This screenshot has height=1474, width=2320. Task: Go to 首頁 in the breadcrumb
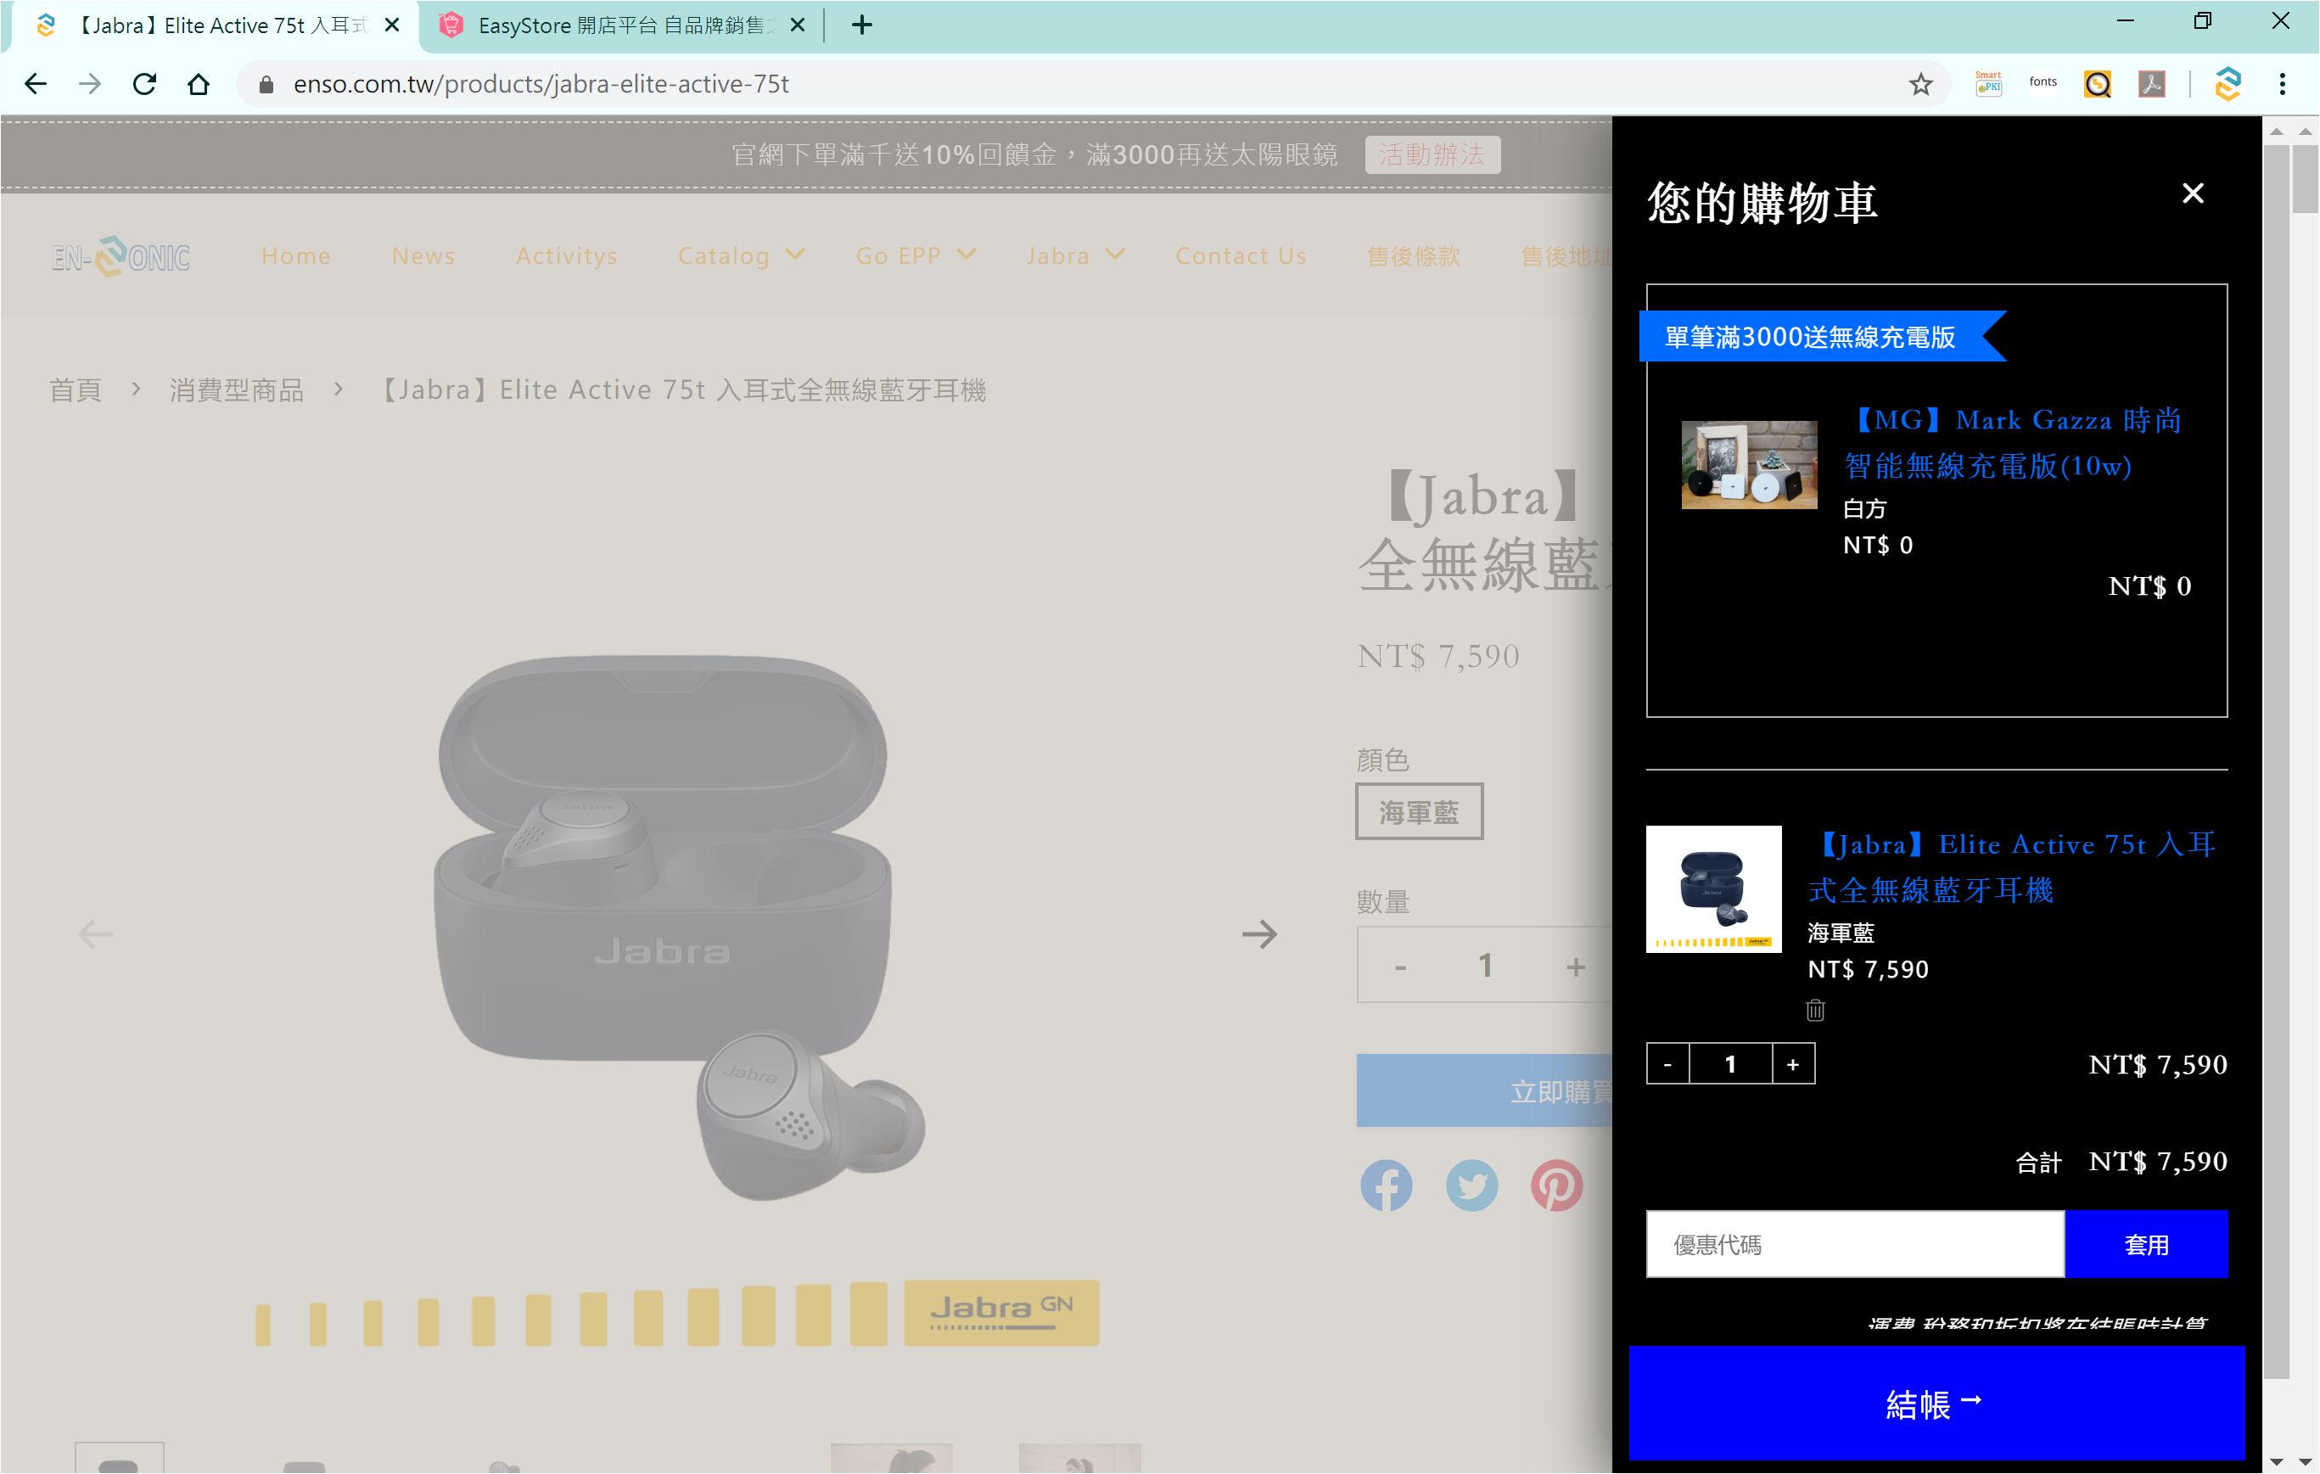coord(76,390)
